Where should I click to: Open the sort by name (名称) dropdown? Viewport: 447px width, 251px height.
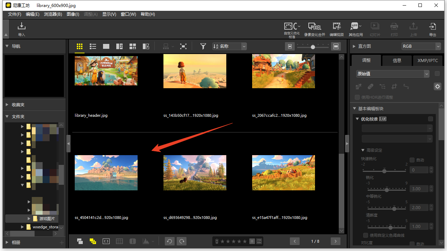[x=229, y=46]
